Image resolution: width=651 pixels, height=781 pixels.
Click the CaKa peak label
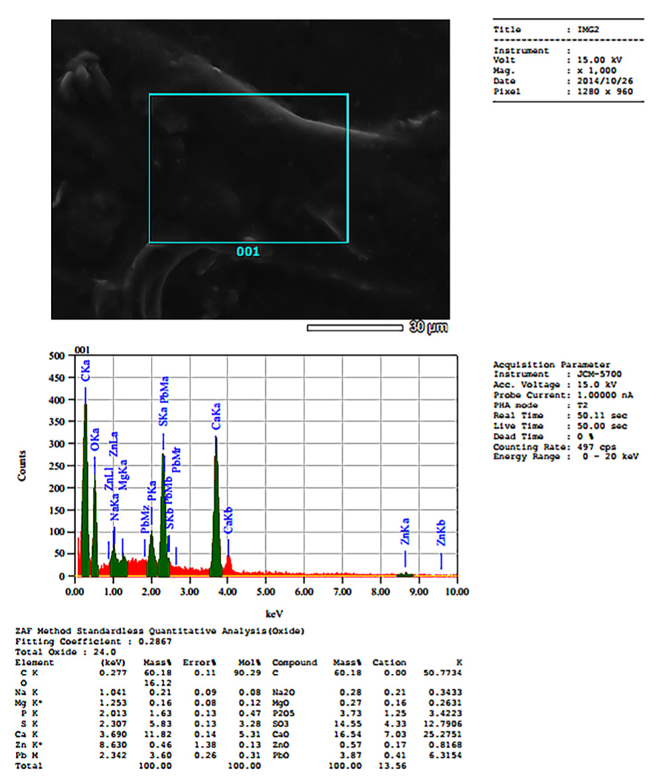tap(216, 421)
